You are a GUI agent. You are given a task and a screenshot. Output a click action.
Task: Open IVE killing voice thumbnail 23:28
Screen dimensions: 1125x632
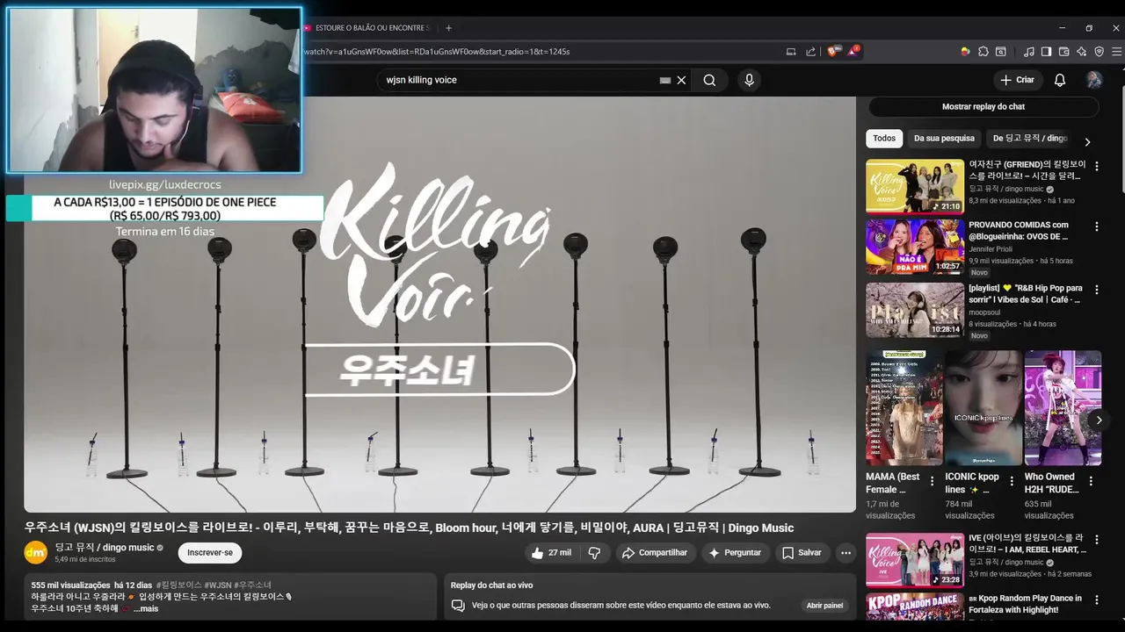pos(915,560)
